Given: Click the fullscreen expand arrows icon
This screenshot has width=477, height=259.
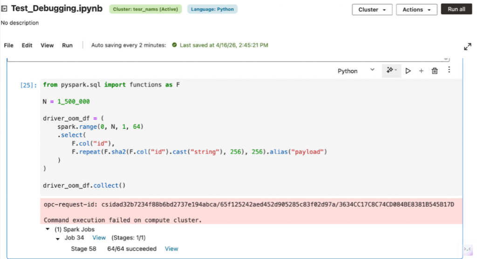Looking at the screenshot, I should click(468, 47).
